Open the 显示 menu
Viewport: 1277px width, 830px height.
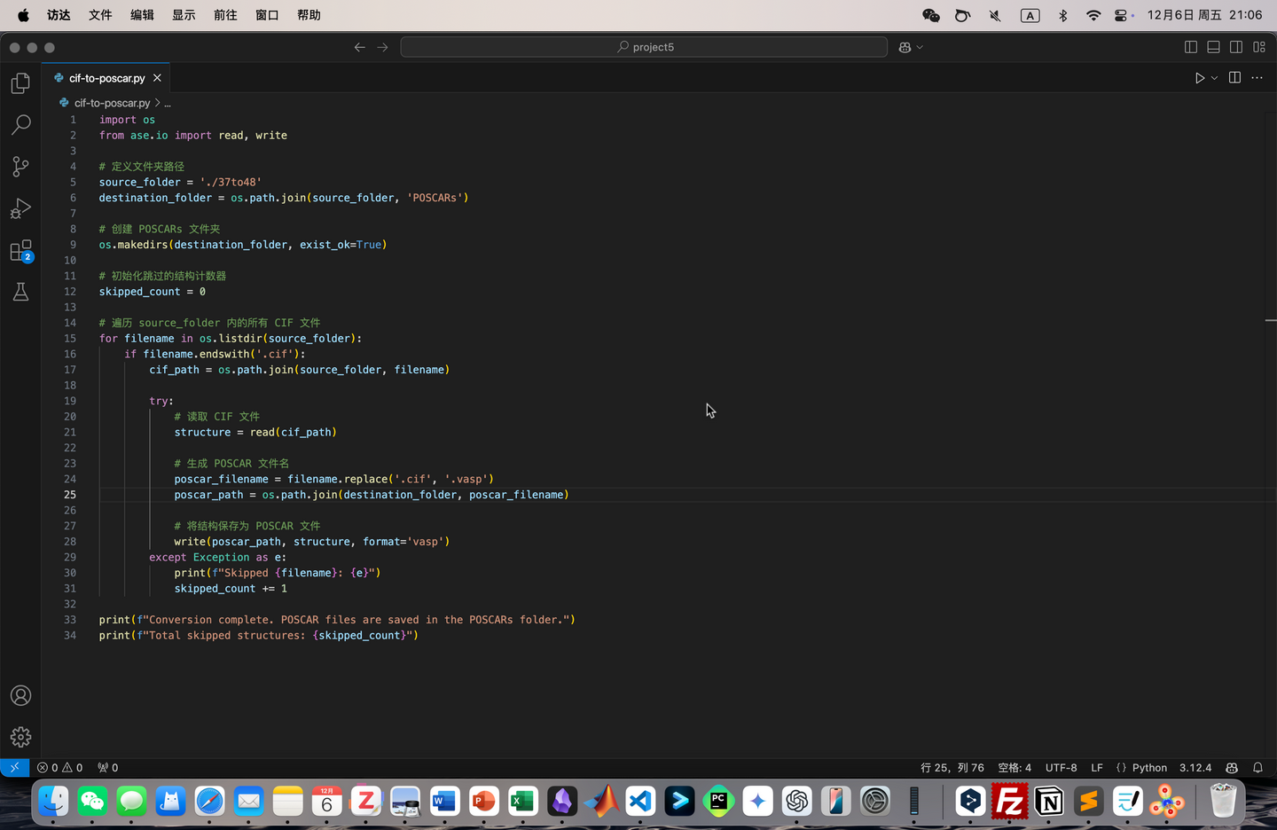pyautogui.click(x=184, y=15)
